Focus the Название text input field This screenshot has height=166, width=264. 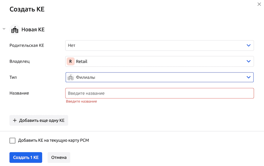159,93
